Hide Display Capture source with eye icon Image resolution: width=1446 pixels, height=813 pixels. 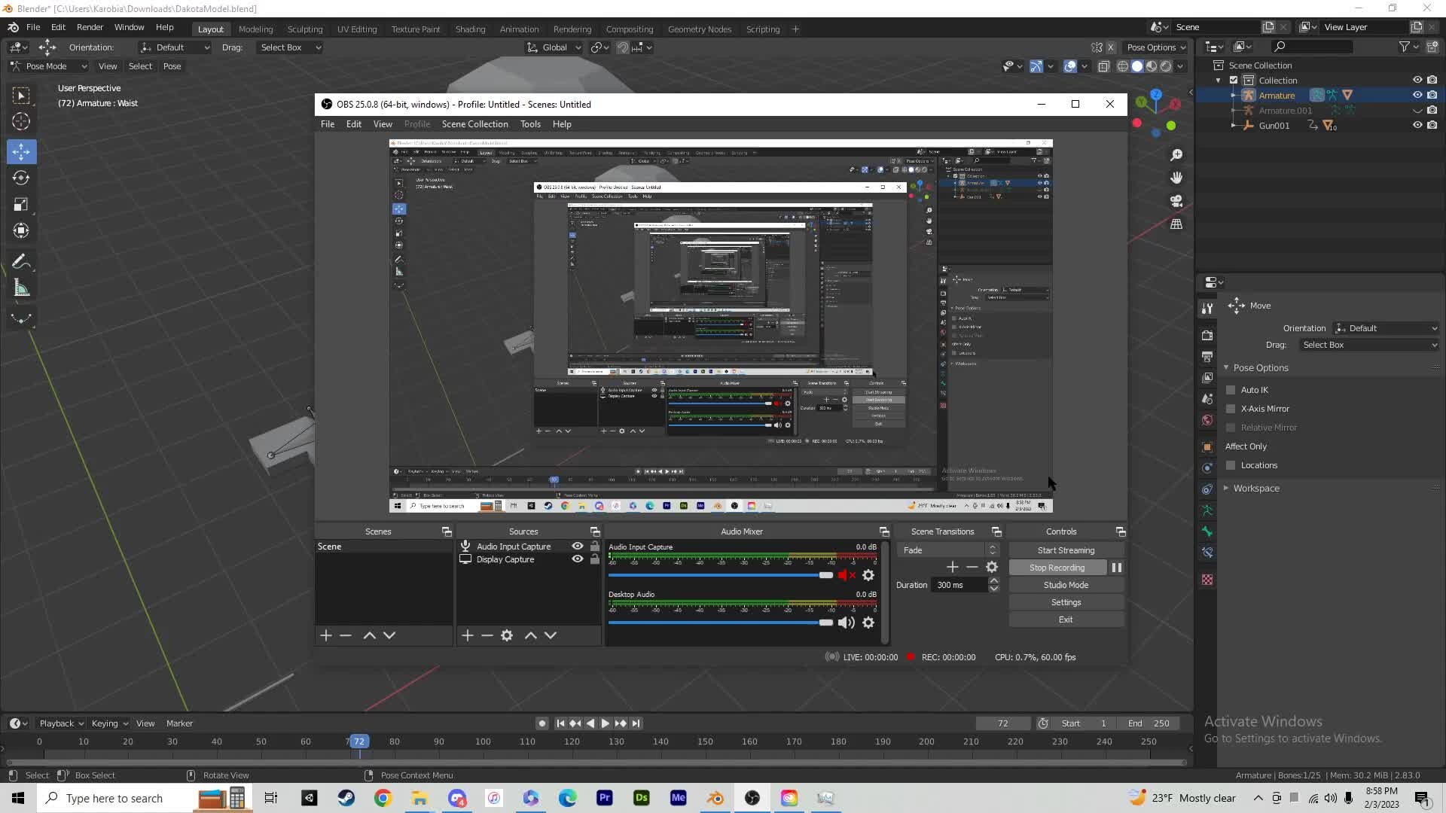pyautogui.click(x=578, y=559)
